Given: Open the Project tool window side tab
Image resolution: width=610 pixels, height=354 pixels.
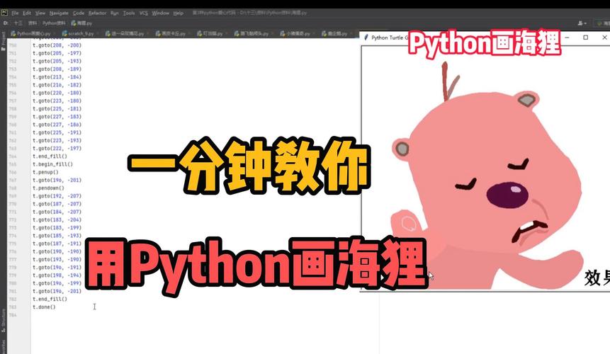Looking at the screenshot, I should point(4,42).
